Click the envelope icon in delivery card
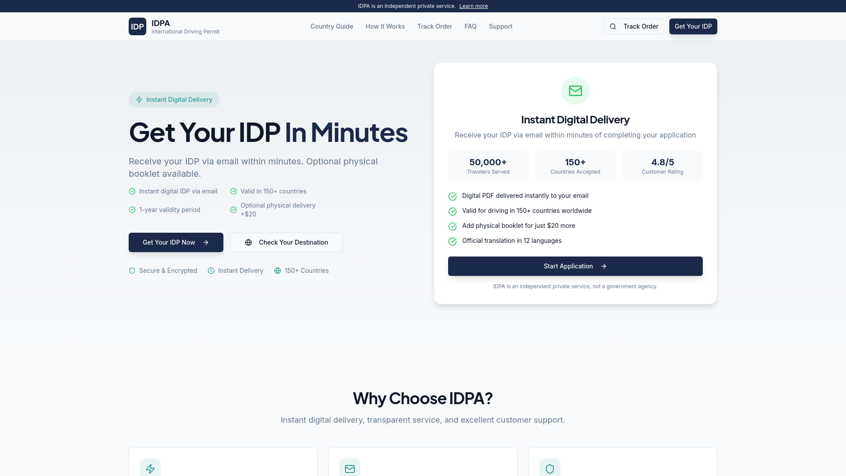The image size is (846, 476). (x=575, y=91)
